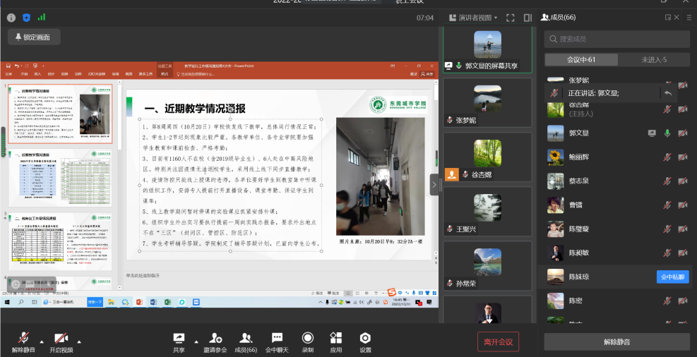Click 陈妹琼's name in member list
The width and height of the screenshot is (697, 357).
pos(579,277)
